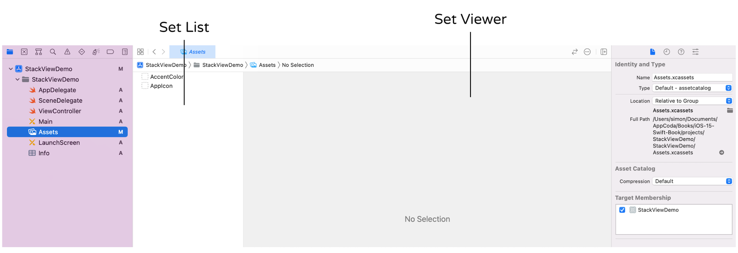Show the Breakpoint navigator icon
The width and height of the screenshot is (738, 253).
click(x=110, y=52)
